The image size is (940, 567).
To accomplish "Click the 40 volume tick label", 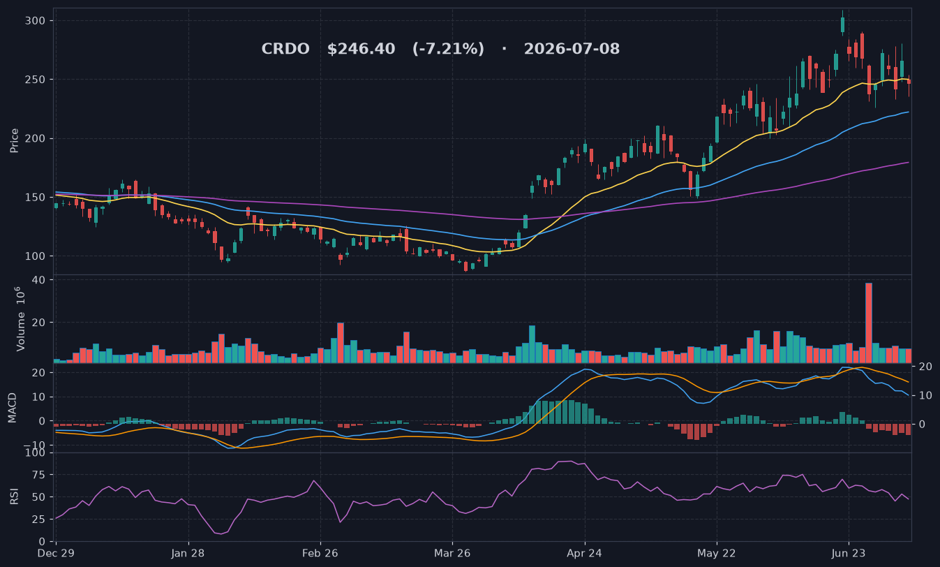I will 39,280.
